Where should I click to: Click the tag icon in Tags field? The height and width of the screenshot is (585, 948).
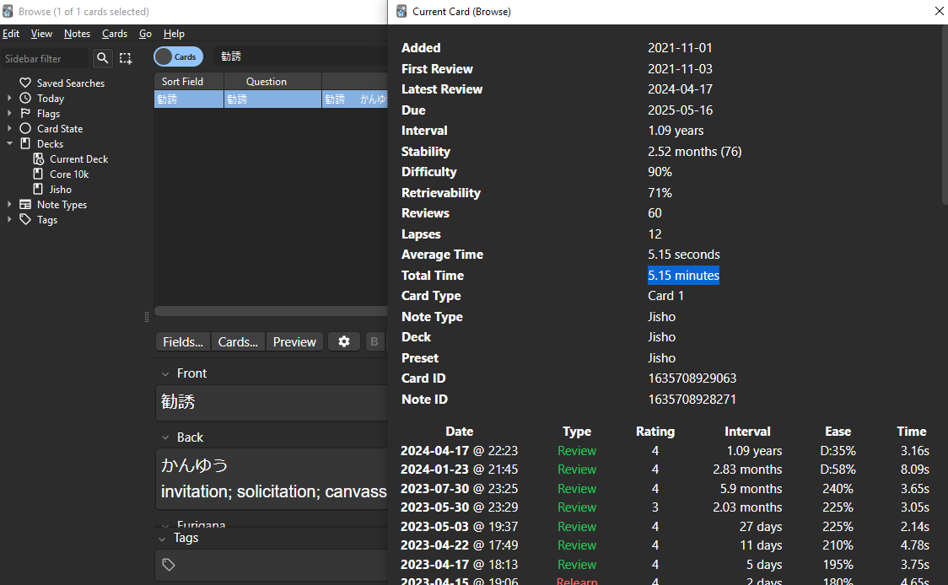click(169, 565)
